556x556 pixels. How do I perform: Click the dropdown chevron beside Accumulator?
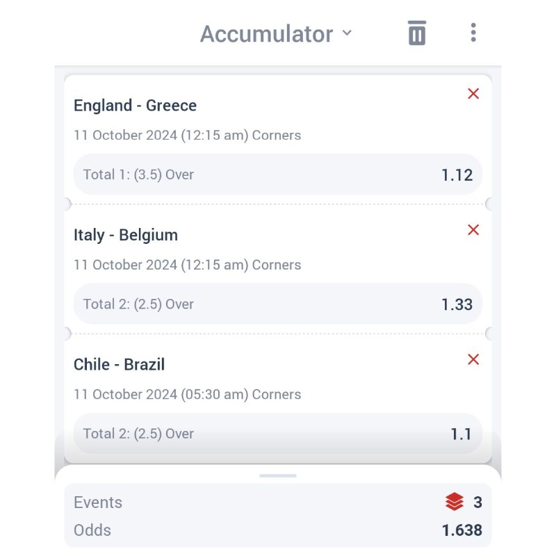pyautogui.click(x=347, y=33)
